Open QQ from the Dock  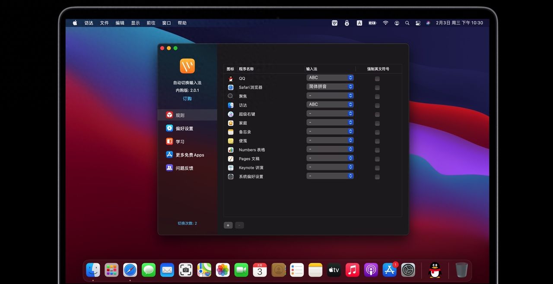(434, 270)
